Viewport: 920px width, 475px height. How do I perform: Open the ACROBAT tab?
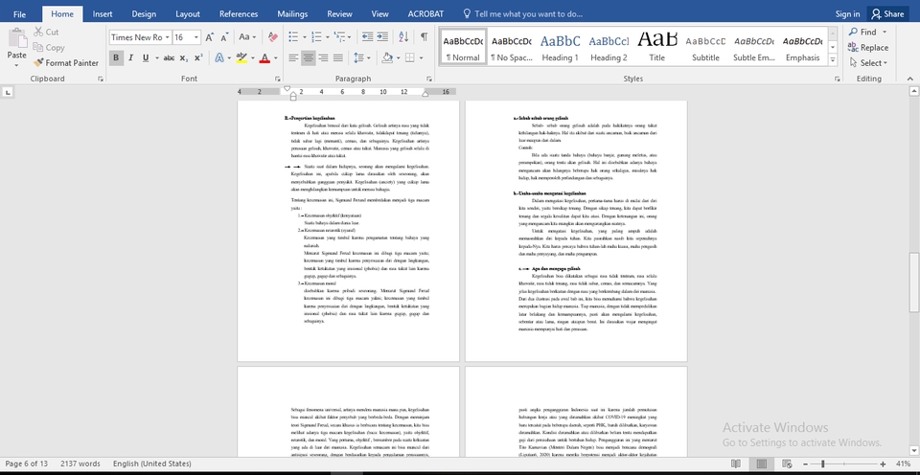[x=425, y=14]
